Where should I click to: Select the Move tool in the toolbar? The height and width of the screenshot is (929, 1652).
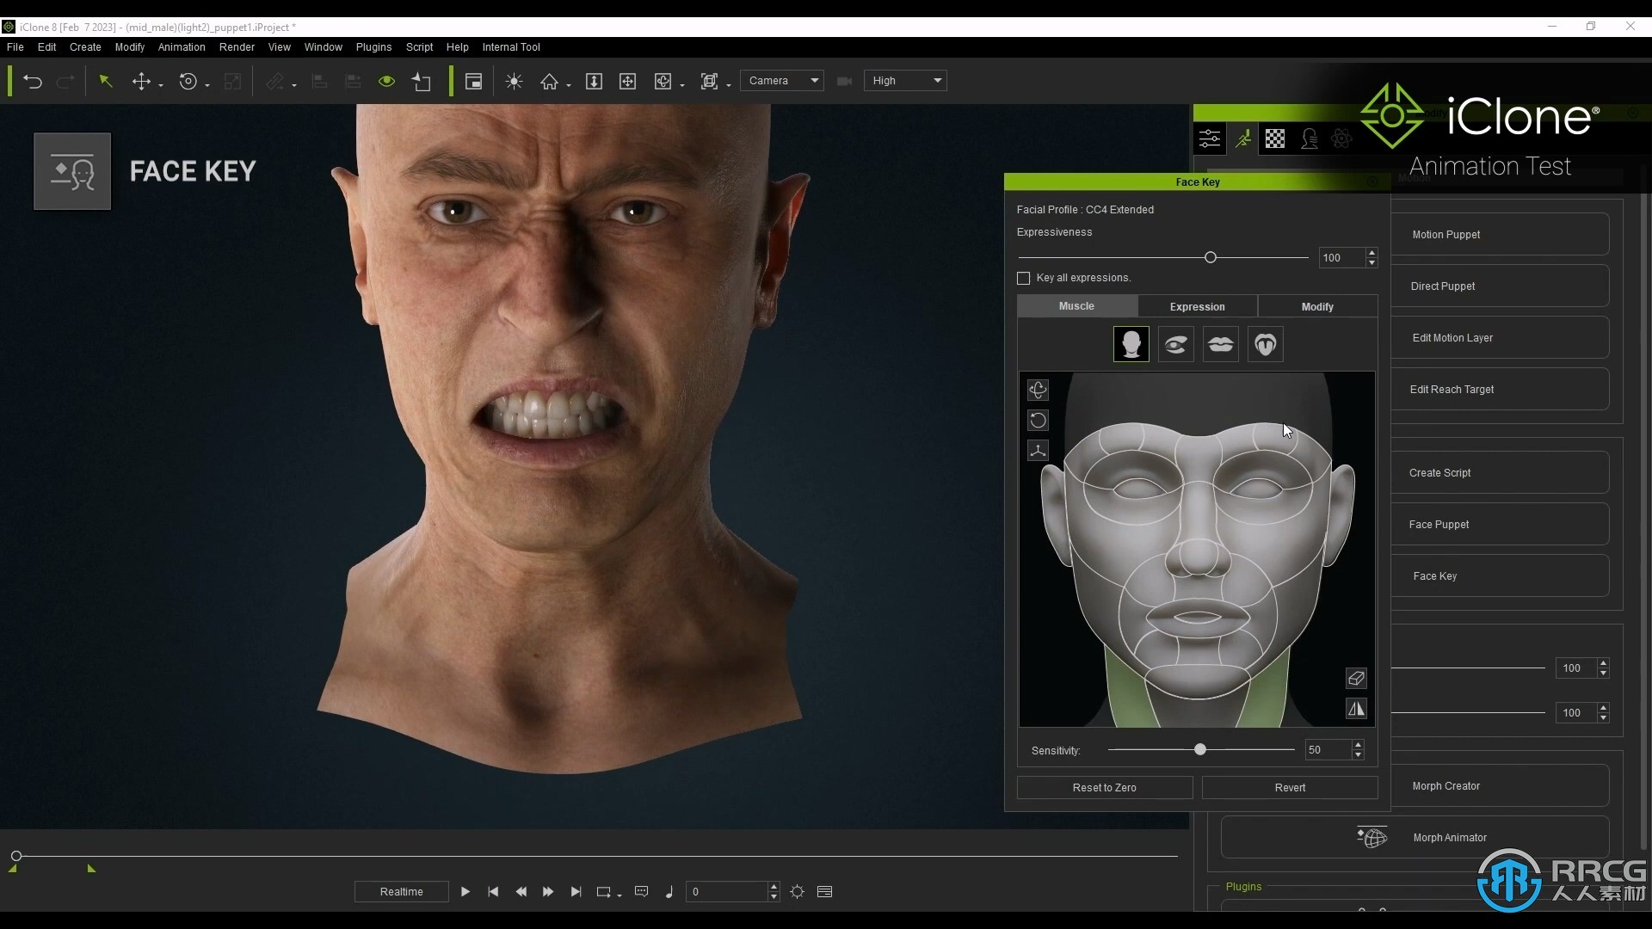point(141,80)
